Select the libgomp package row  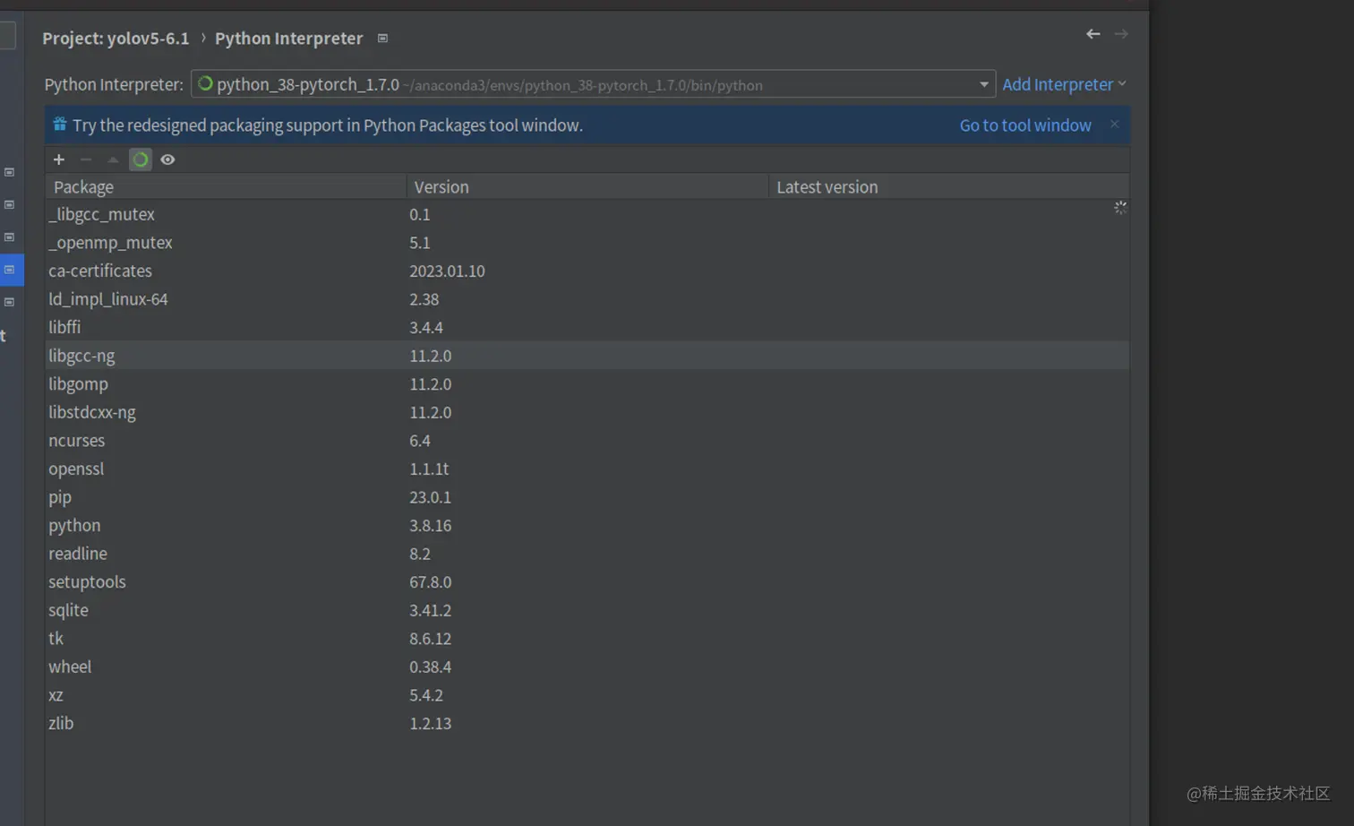click(587, 384)
